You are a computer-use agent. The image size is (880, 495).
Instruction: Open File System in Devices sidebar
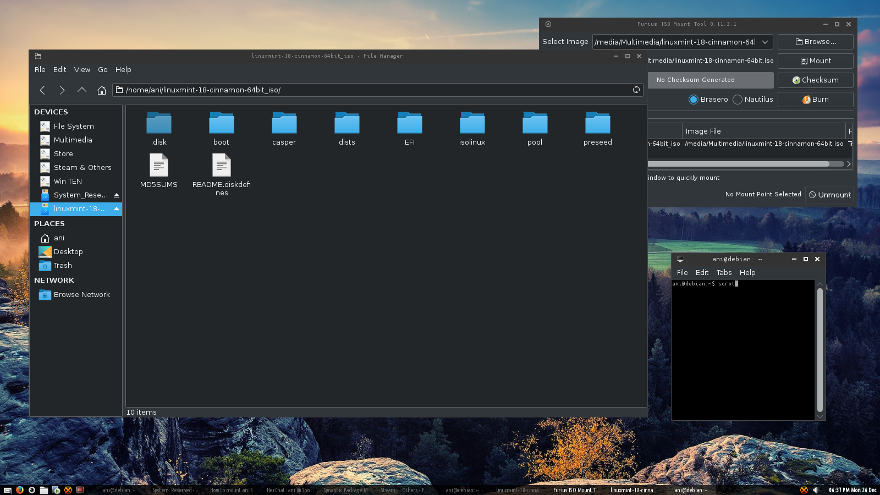click(75, 127)
